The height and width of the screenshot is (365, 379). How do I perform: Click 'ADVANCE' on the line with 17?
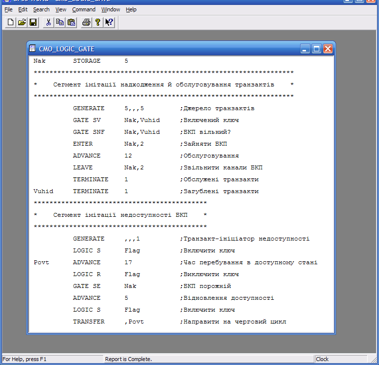[86, 262]
